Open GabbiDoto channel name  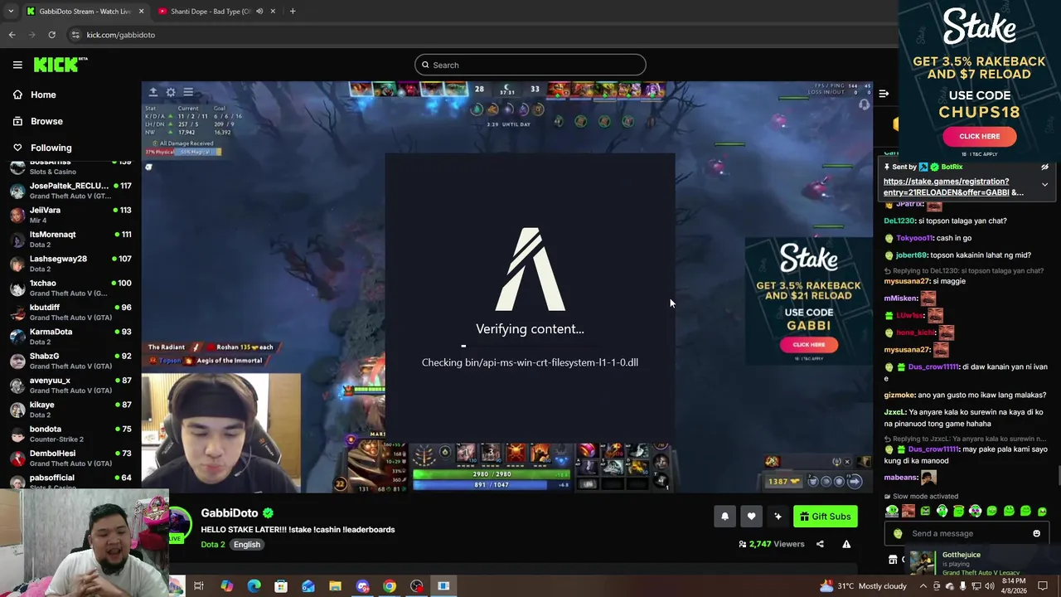coord(230,513)
